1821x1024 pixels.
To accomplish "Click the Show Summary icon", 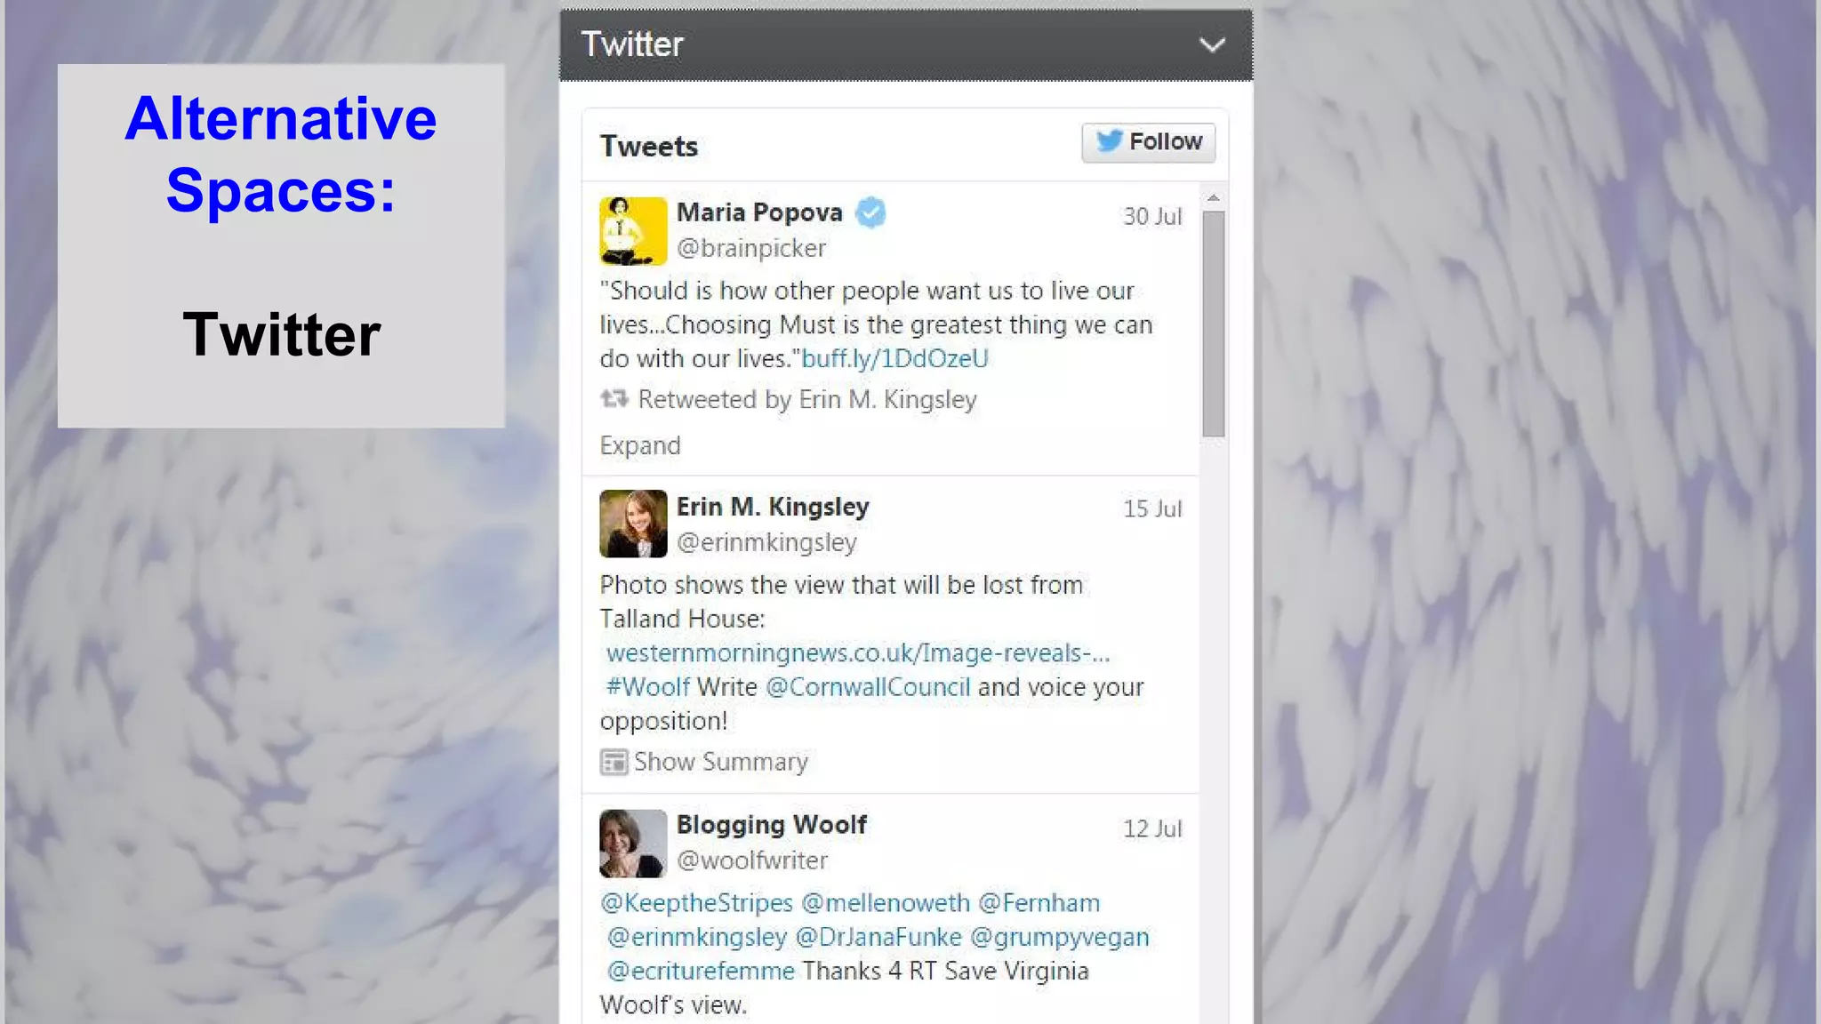I will click(614, 763).
